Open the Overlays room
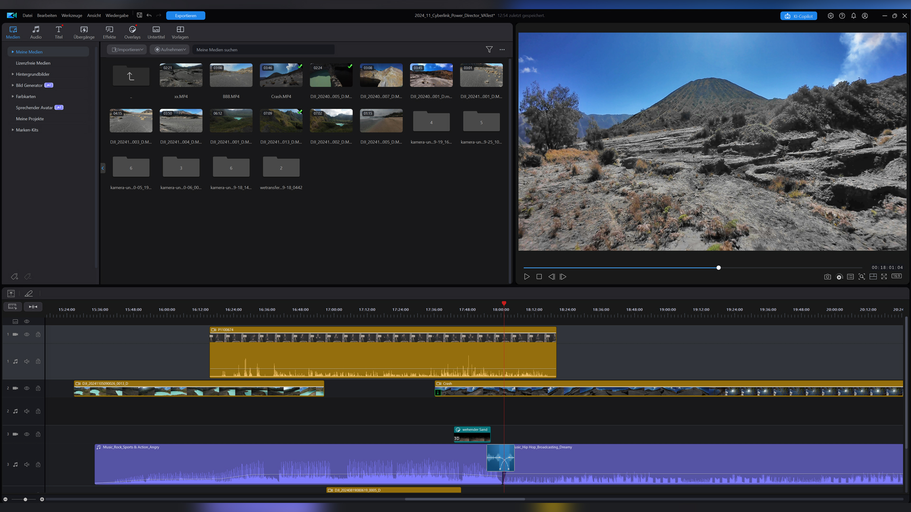Viewport: 911px width, 512px height. coord(132,32)
